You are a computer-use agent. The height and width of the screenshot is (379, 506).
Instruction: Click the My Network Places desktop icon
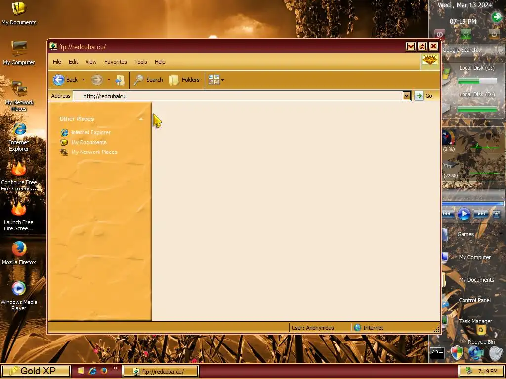[19, 96]
